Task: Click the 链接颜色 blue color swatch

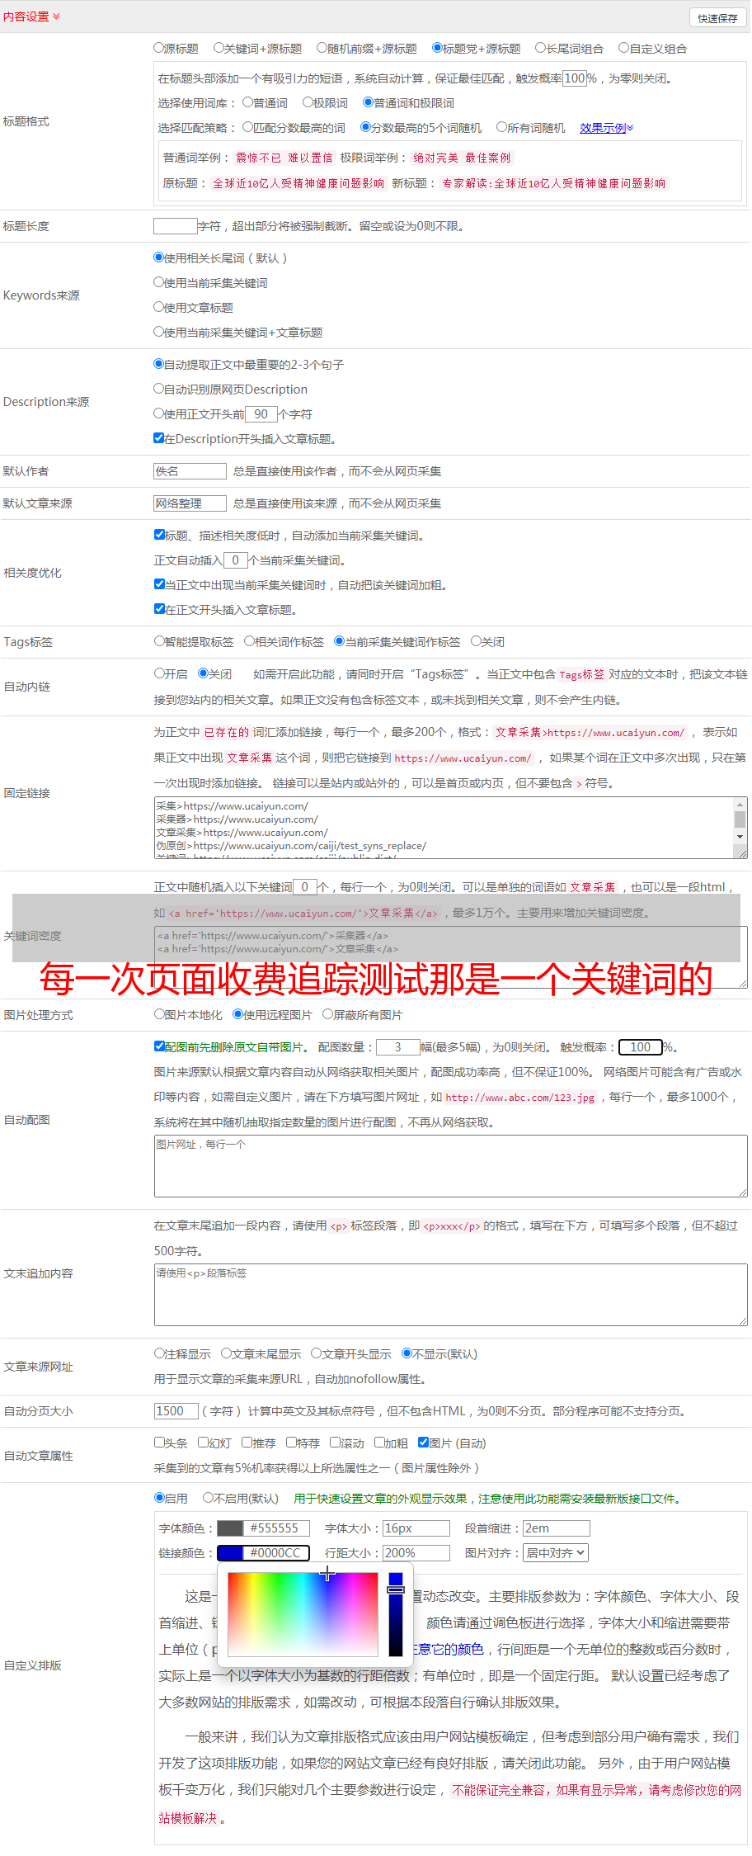Action: tap(230, 1553)
